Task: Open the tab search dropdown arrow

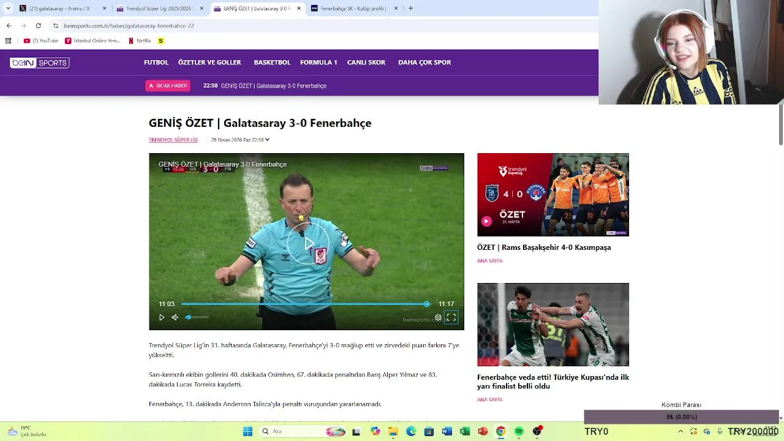Action: (x=8, y=9)
